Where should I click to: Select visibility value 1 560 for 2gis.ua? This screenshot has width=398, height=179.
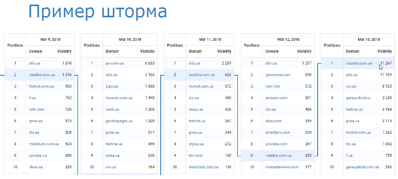coord(150,86)
